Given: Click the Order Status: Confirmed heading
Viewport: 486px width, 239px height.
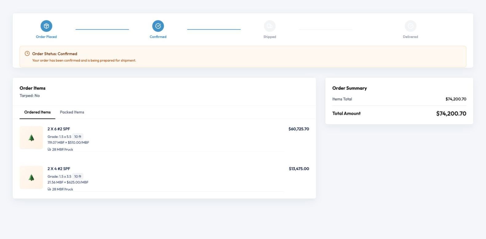Looking at the screenshot, I should tap(55, 54).
